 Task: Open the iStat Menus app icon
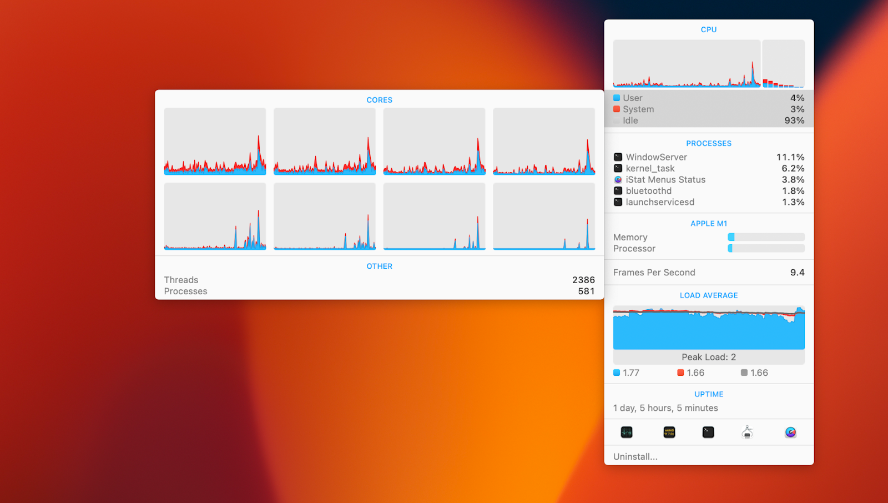tap(790, 432)
